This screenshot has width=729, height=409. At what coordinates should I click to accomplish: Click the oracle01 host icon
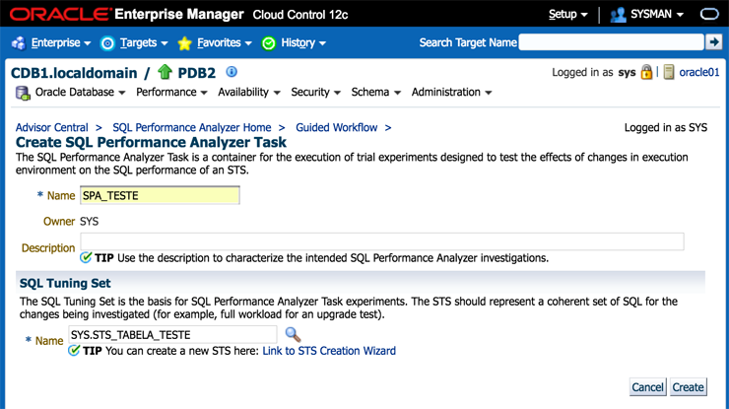click(669, 73)
